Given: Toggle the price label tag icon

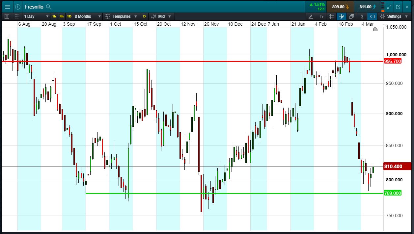Looking at the screenshot, I should 372,16.
